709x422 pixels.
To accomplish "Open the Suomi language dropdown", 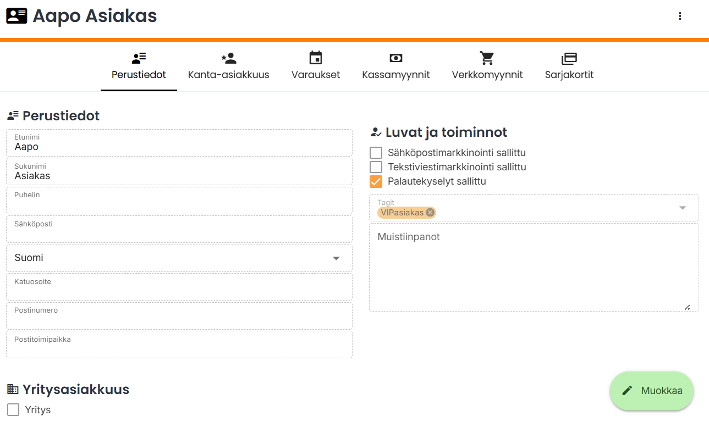I will coord(179,258).
